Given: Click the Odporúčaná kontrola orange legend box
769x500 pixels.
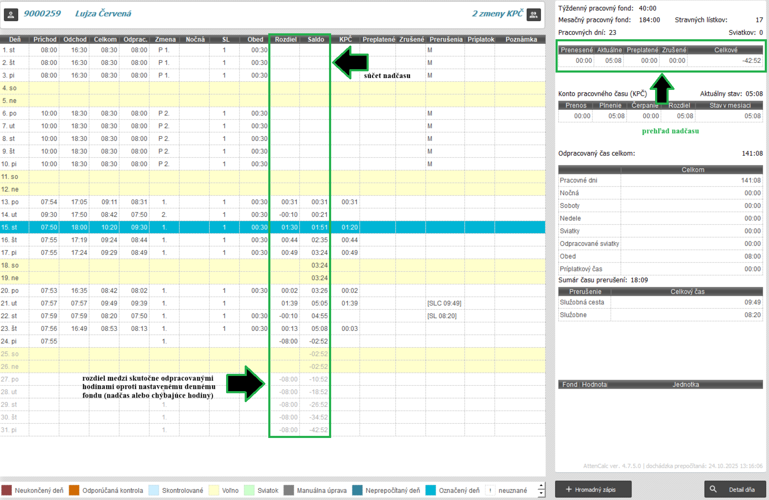Looking at the screenshot, I should pyautogui.click(x=74, y=490).
